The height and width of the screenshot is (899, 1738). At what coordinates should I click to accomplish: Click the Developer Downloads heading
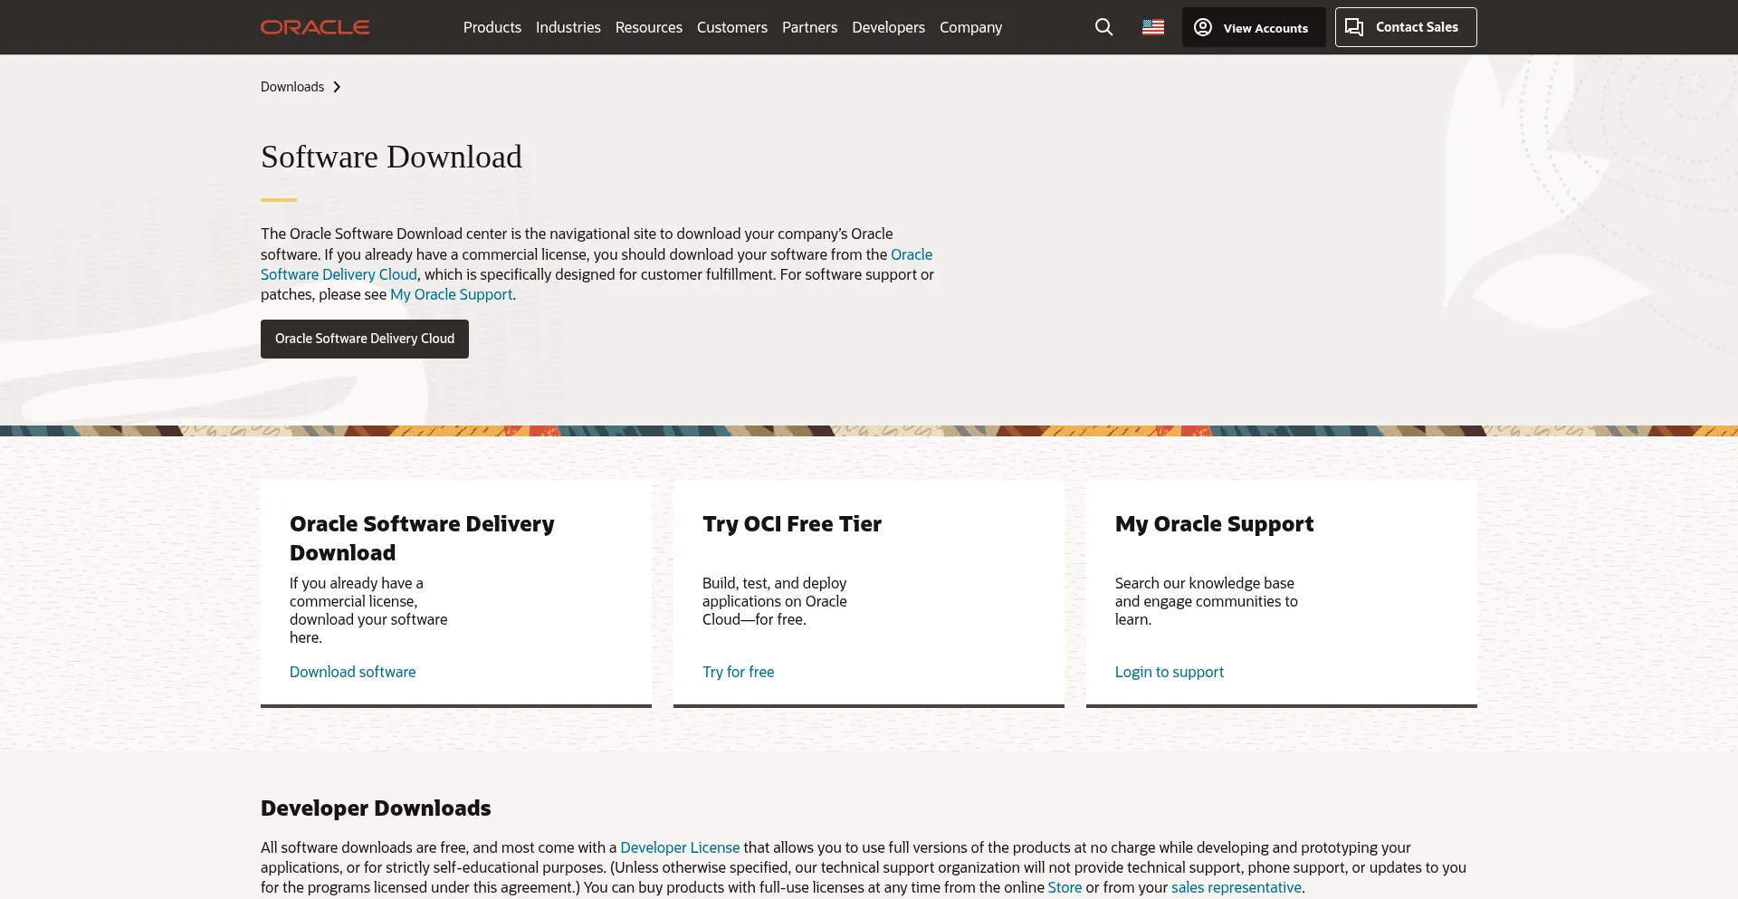coord(376,808)
